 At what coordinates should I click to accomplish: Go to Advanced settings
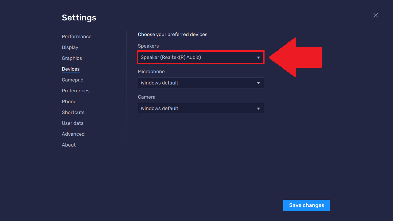click(73, 134)
